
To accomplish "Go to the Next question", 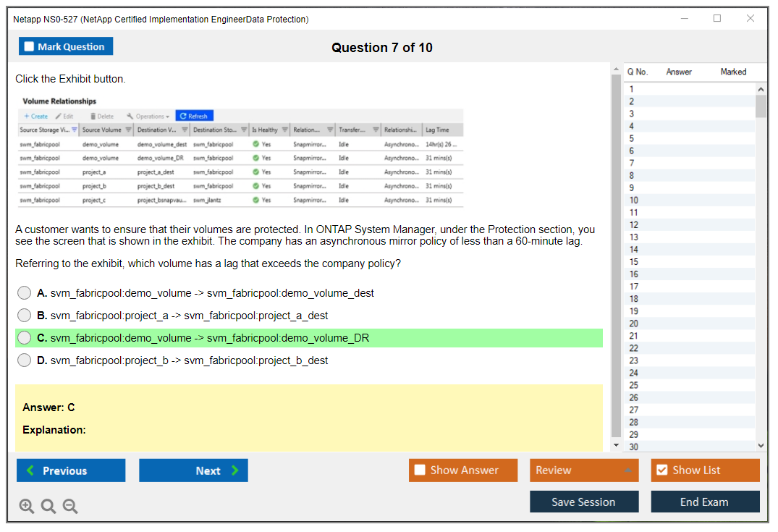I will coord(193,470).
